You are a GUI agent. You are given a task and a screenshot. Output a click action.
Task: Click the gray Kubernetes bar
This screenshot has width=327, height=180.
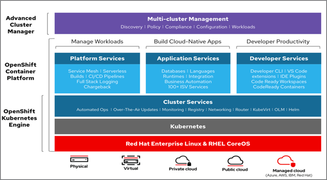[x=188, y=127]
